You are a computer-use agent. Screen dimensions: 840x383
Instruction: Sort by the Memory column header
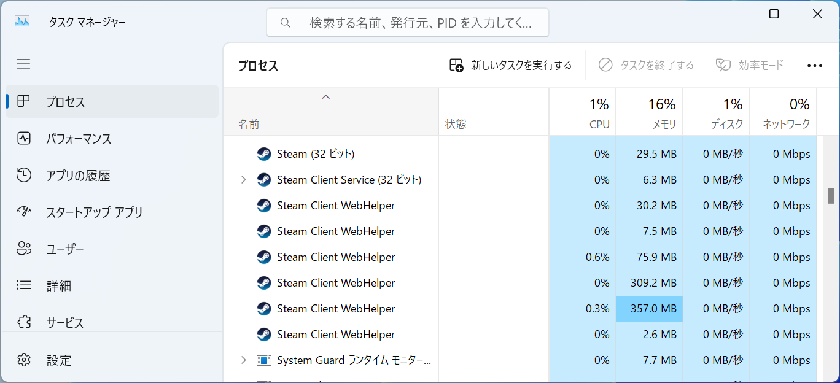(x=650, y=113)
